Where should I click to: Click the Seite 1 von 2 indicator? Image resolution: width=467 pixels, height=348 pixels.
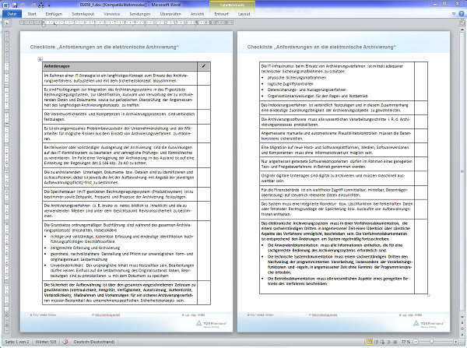click(16, 343)
